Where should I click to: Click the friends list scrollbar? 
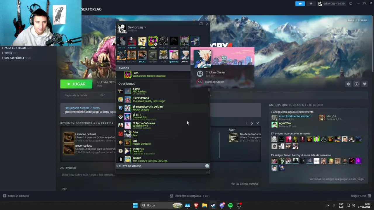209,90
